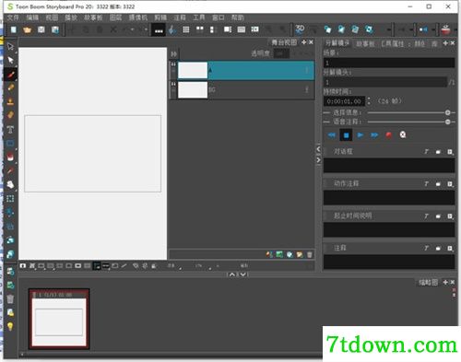Select the dotted-square Camera frame tool
Viewport: 461px width, 362px height.
pos(10,199)
